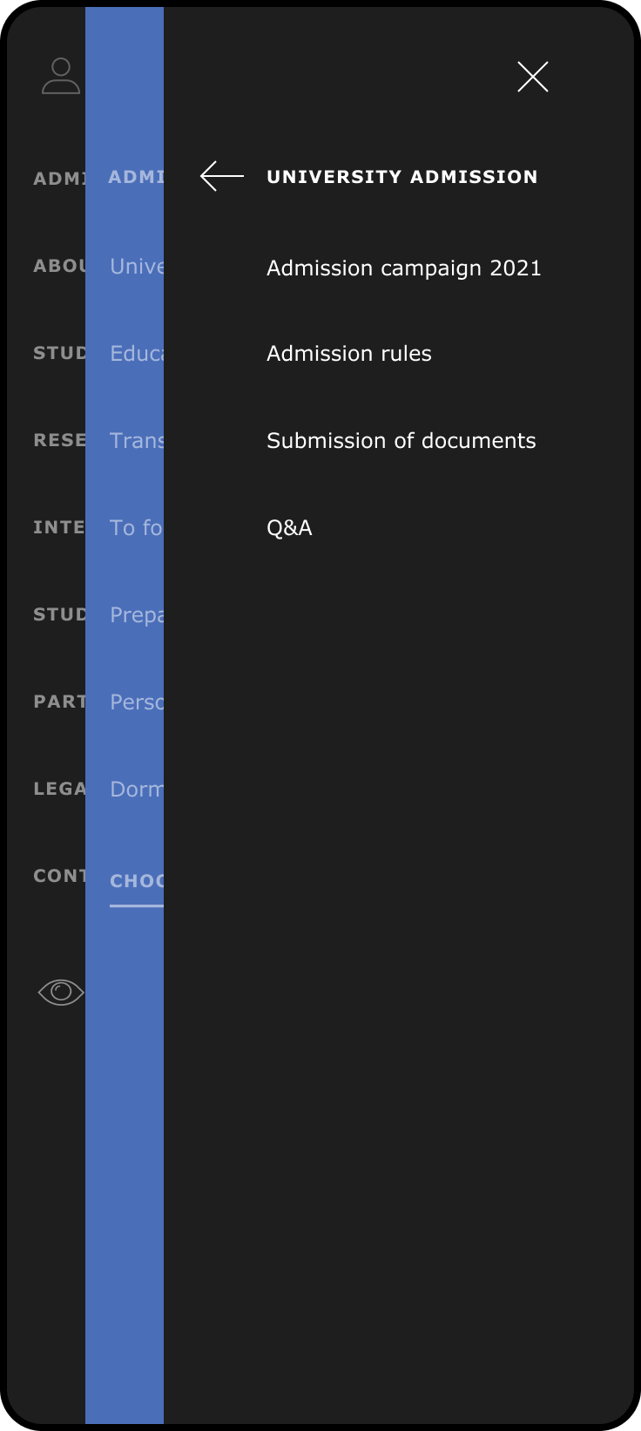
Task: Open the Admission rules page
Action: point(348,353)
